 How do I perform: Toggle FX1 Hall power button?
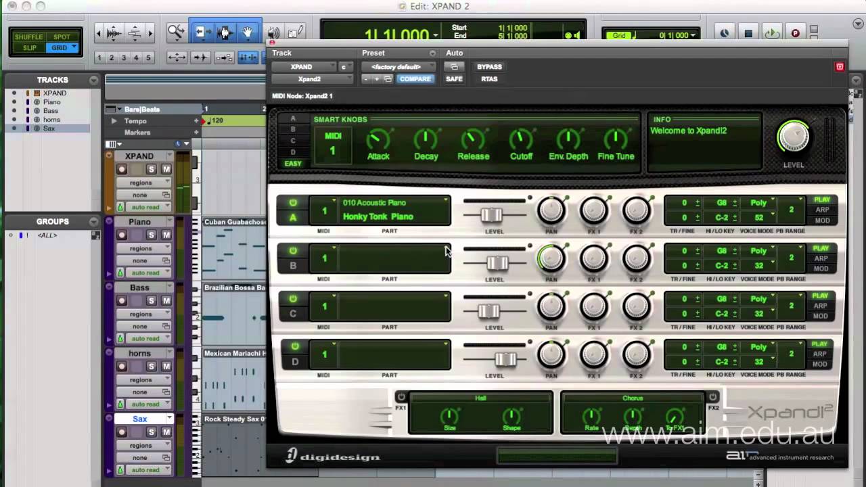point(401,397)
